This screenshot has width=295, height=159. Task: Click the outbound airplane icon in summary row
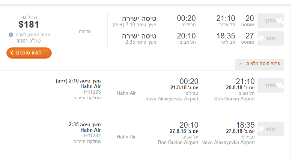coord(280,21)
